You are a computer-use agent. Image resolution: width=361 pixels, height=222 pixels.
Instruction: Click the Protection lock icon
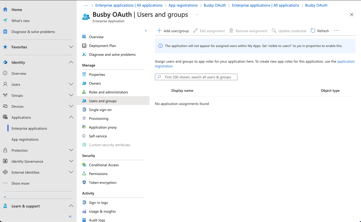click(5, 150)
